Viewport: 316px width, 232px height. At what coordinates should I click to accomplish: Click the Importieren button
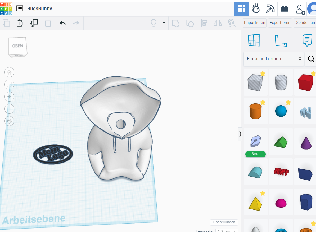(x=254, y=23)
